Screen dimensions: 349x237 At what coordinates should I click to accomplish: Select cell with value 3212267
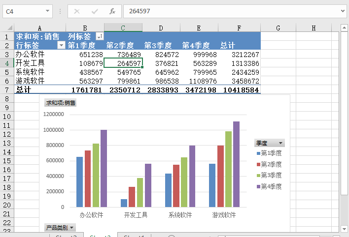239,54
